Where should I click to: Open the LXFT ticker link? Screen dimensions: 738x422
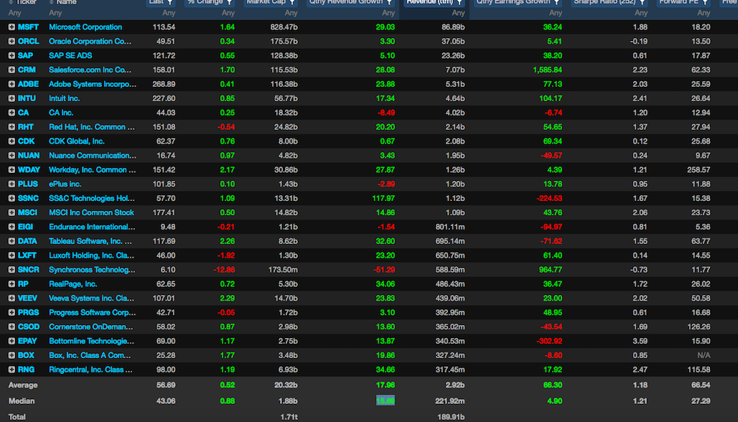27,255
